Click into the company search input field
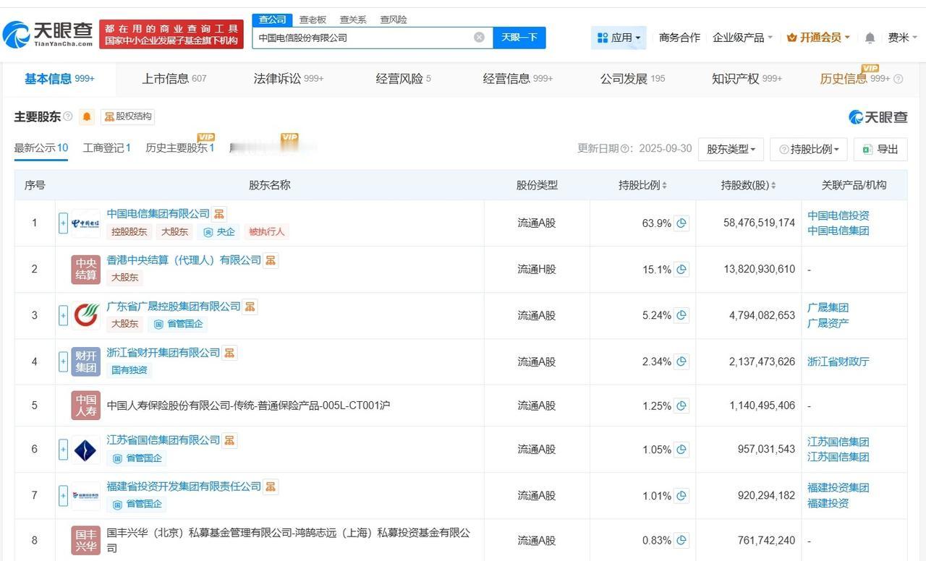Image resolution: width=926 pixels, height=561 pixels. point(362,38)
